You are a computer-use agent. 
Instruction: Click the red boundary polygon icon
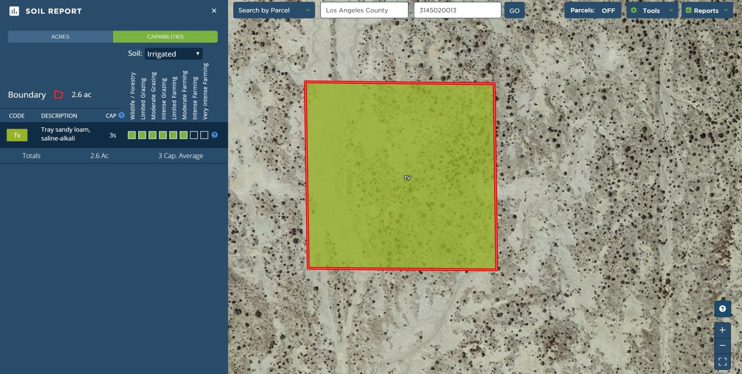58,94
